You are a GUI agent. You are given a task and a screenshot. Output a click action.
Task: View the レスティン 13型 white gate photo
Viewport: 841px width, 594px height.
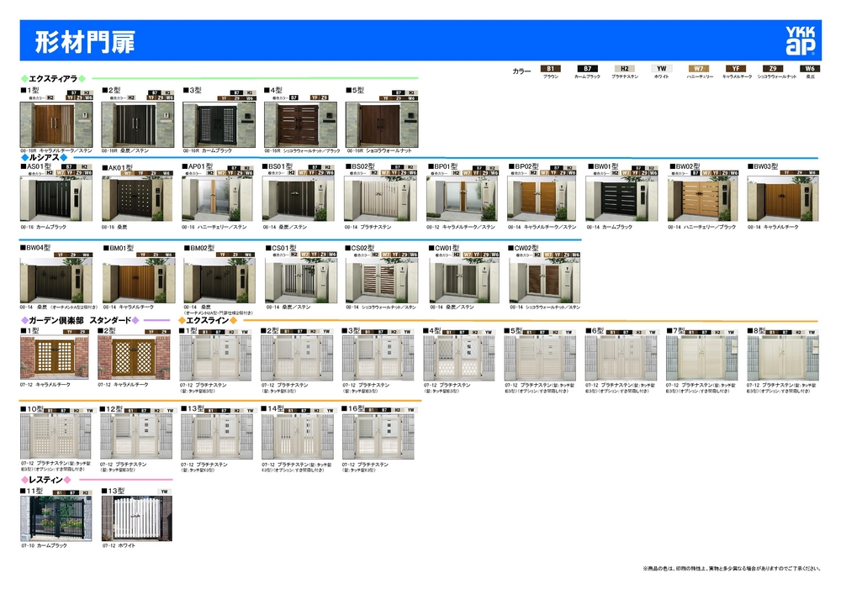[x=137, y=518]
